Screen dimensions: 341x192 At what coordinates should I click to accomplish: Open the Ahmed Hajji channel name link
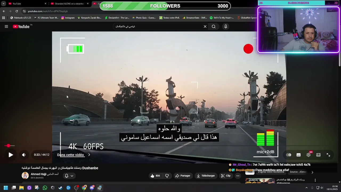(44, 174)
